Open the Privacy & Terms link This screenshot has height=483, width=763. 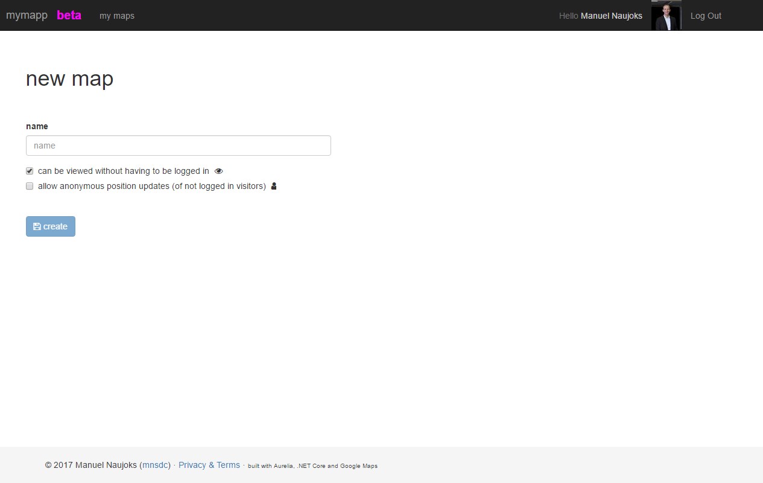(x=209, y=465)
